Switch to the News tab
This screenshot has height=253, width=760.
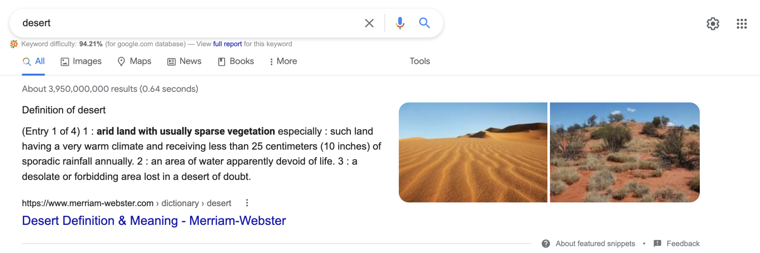(x=184, y=61)
